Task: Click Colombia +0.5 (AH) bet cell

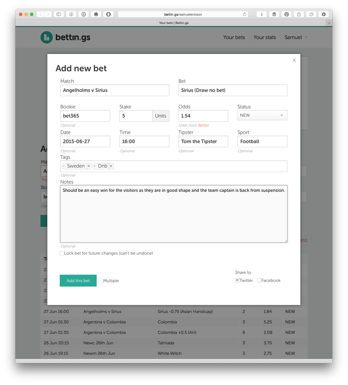Action: [177, 333]
